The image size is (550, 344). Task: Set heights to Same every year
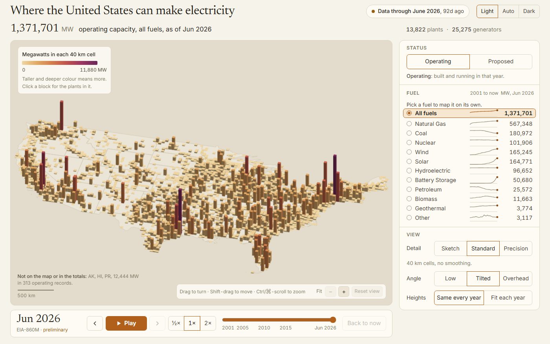tap(459, 298)
